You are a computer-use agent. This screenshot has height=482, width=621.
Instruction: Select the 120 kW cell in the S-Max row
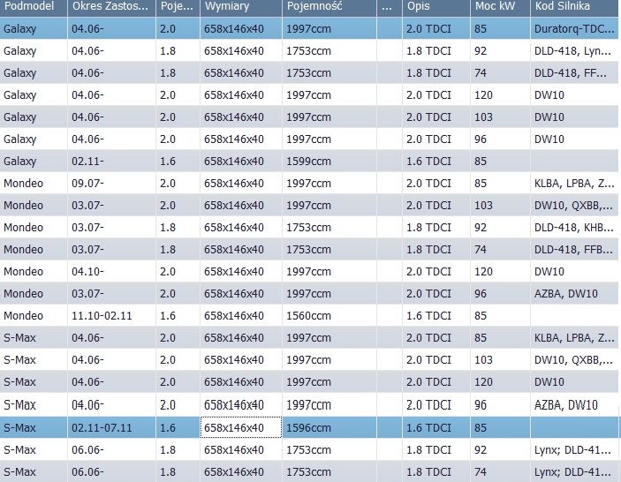click(x=500, y=382)
